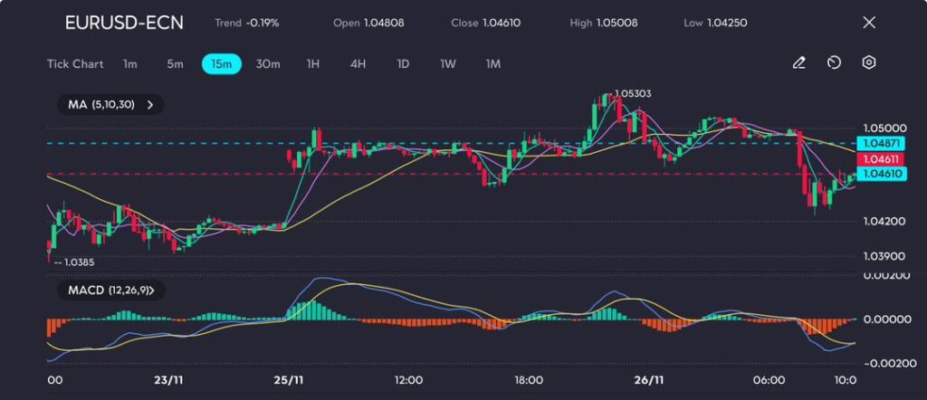
Task: Click the circular gauge indicator icon
Action: 834,63
